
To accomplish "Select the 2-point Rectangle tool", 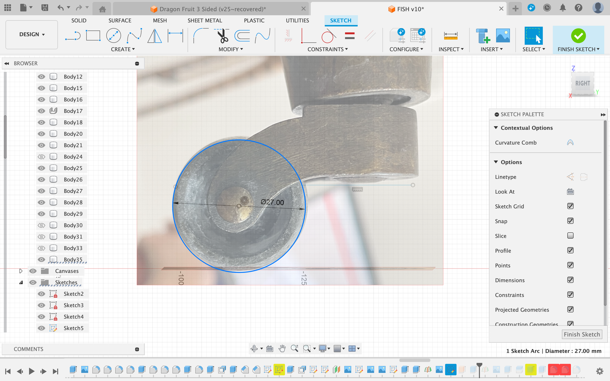I will pos(93,36).
